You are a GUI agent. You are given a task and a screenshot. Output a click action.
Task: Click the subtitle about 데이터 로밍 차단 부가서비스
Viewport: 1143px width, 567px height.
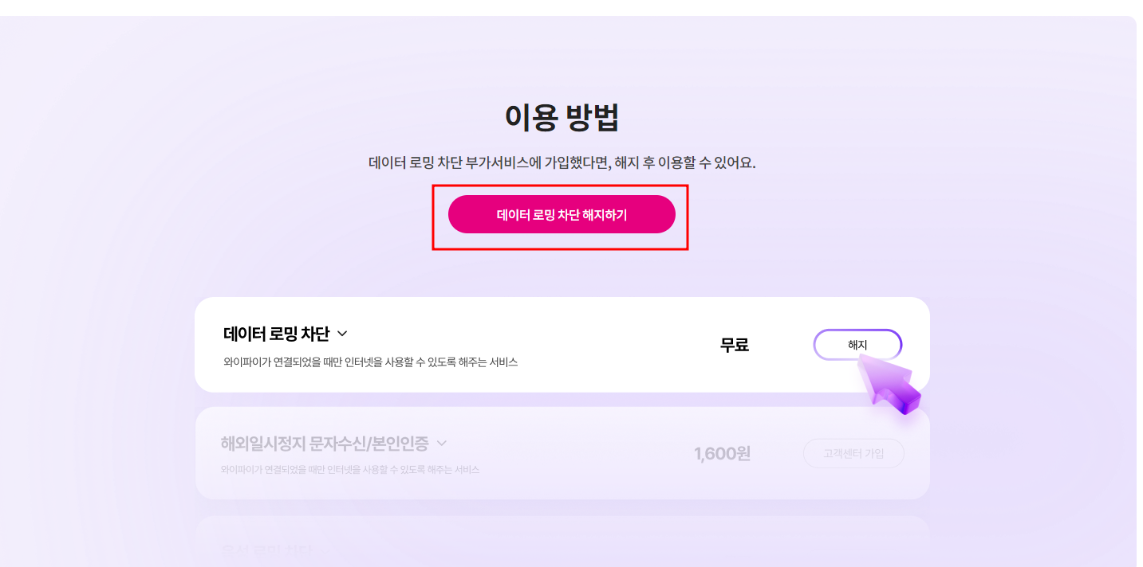pos(562,162)
